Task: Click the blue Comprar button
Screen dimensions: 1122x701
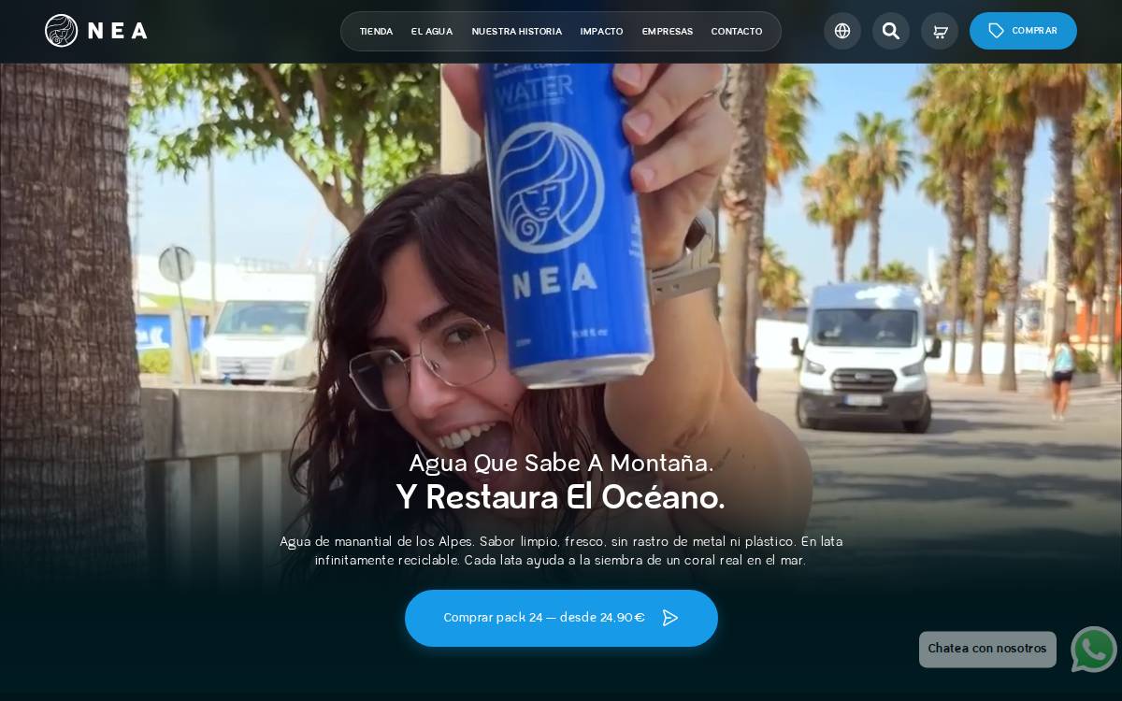Action: coord(1023,31)
